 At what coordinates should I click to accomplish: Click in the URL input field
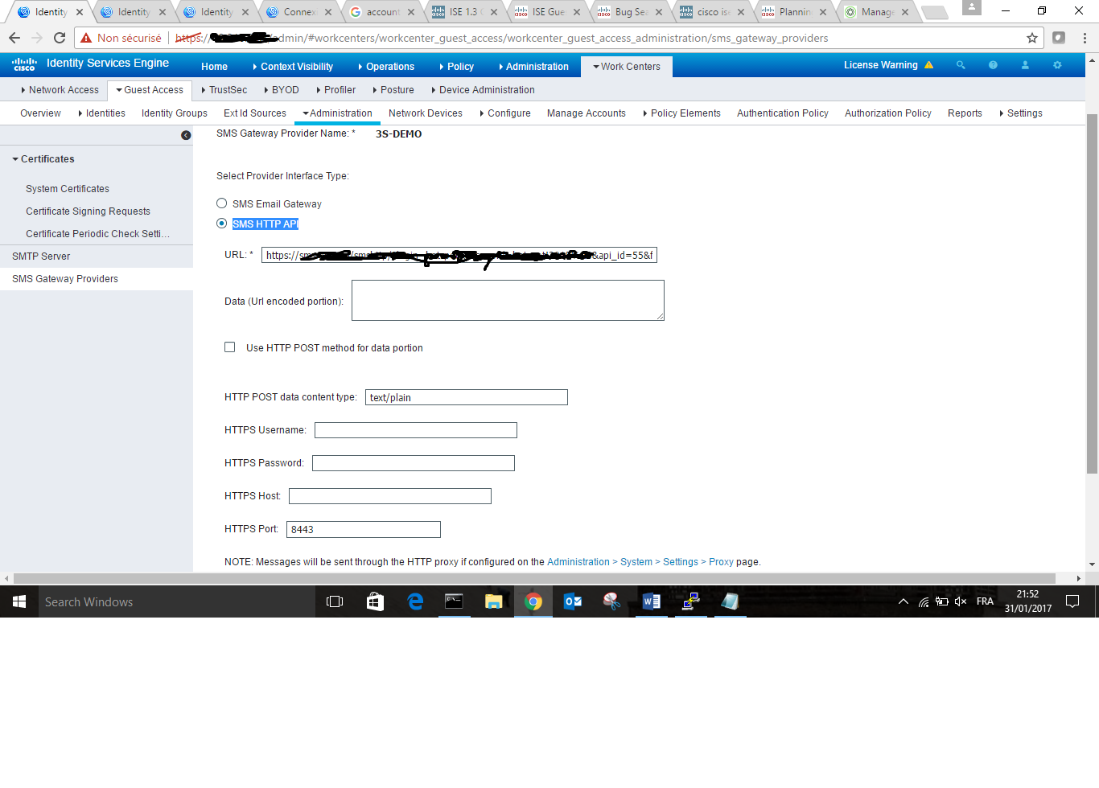(x=459, y=255)
